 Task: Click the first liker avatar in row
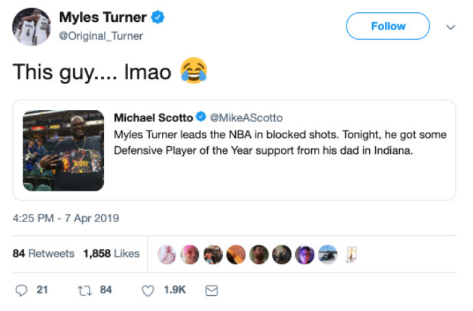[x=167, y=254]
